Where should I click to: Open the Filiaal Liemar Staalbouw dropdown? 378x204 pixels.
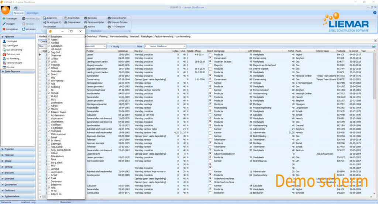pos(184,46)
